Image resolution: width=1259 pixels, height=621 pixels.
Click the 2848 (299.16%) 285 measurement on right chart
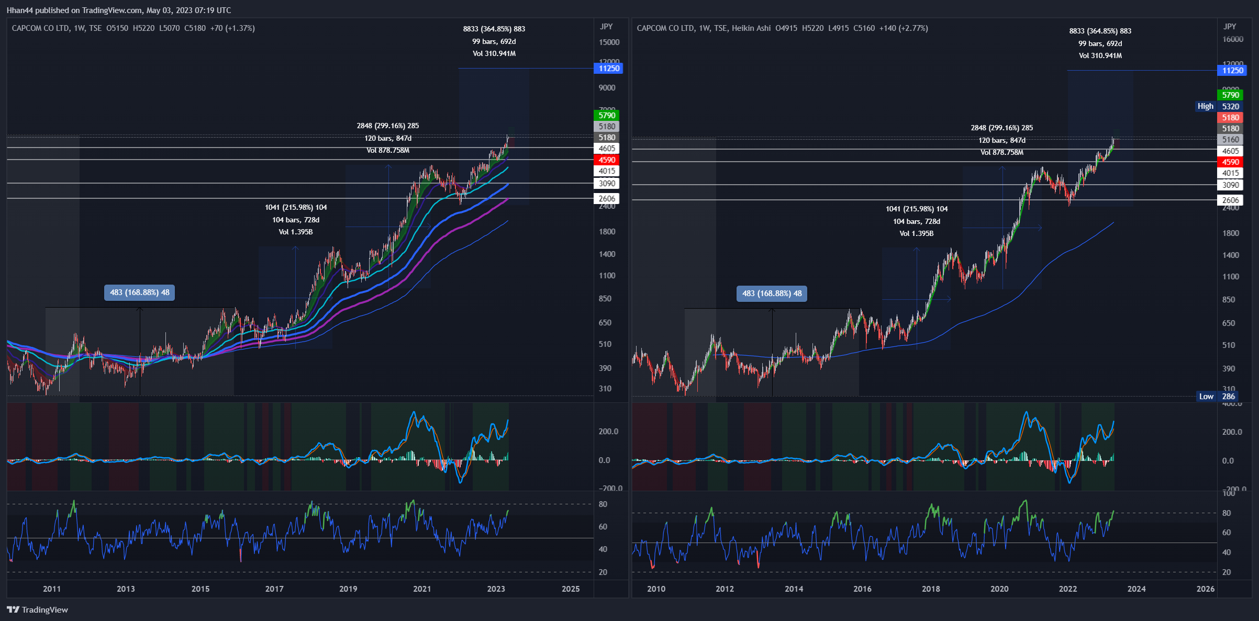tap(1002, 128)
